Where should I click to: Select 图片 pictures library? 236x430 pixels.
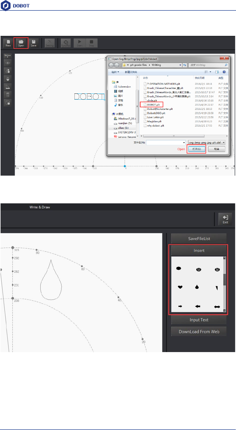[x=119, y=96]
